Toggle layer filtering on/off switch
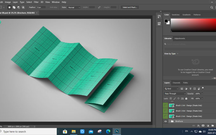216x135 pixels. [x=203, y=88]
